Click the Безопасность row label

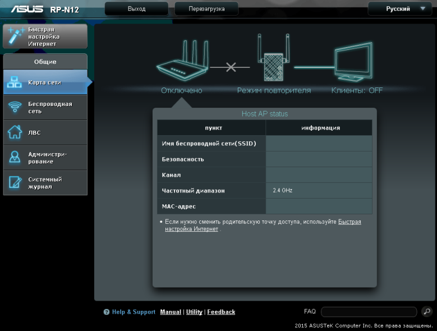[x=183, y=159]
